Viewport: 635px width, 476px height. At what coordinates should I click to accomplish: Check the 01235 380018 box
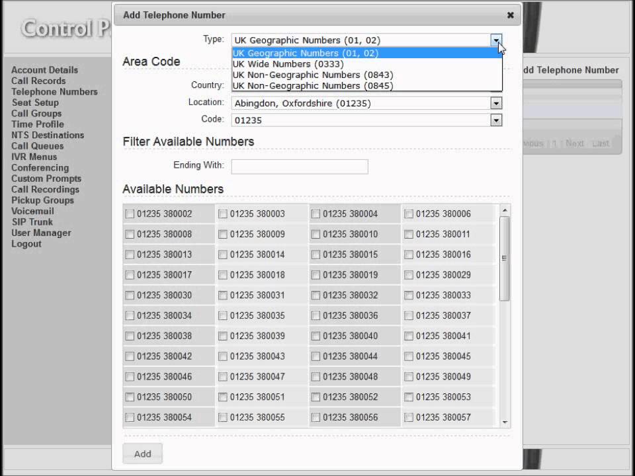click(223, 275)
